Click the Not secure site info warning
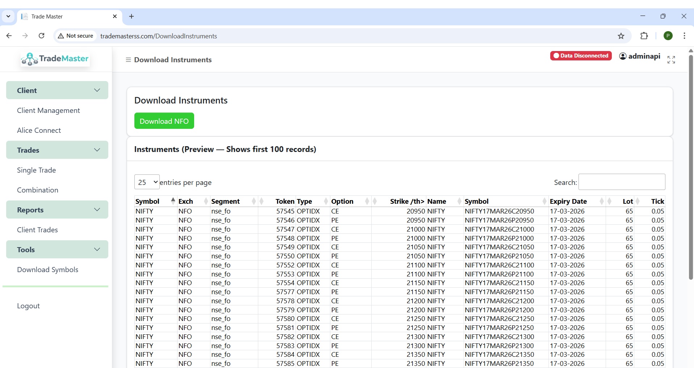Viewport: 694px width, 368px height. pyautogui.click(x=76, y=36)
